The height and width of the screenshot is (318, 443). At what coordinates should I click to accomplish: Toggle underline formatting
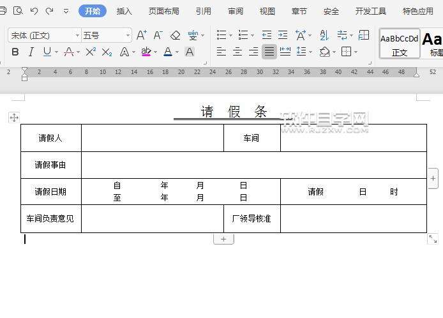[47, 52]
